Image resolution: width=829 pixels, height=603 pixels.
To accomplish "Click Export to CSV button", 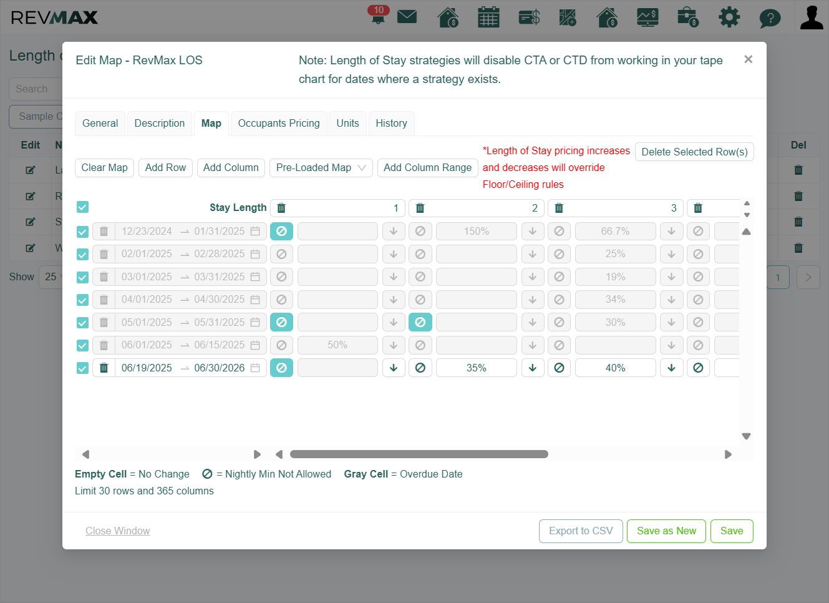I will click(581, 531).
